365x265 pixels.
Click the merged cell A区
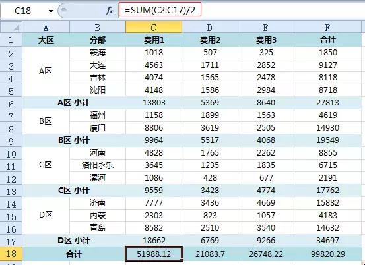click(46, 71)
